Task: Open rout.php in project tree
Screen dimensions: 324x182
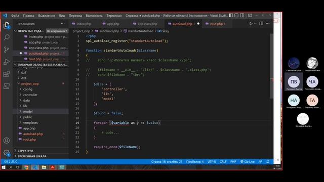Action: pos(29,140)
